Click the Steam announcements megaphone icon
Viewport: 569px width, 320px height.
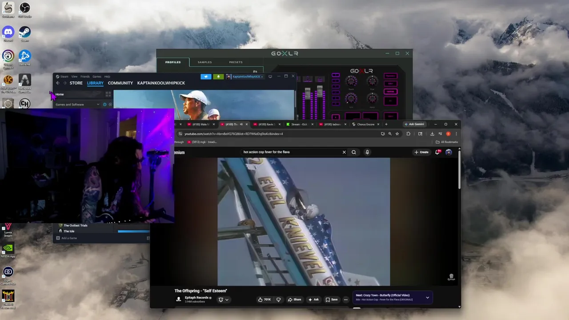pyautogui.click(x=205, y=76)
